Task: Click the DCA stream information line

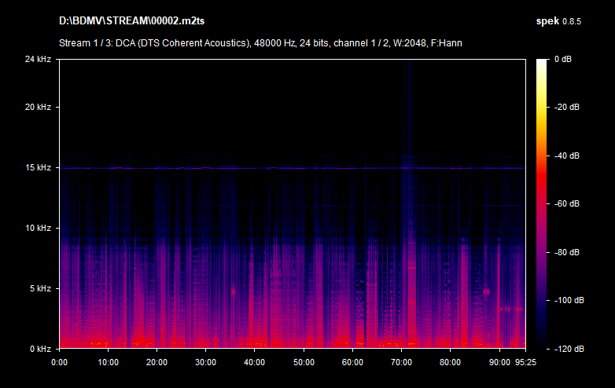Action: coord(260,42)
